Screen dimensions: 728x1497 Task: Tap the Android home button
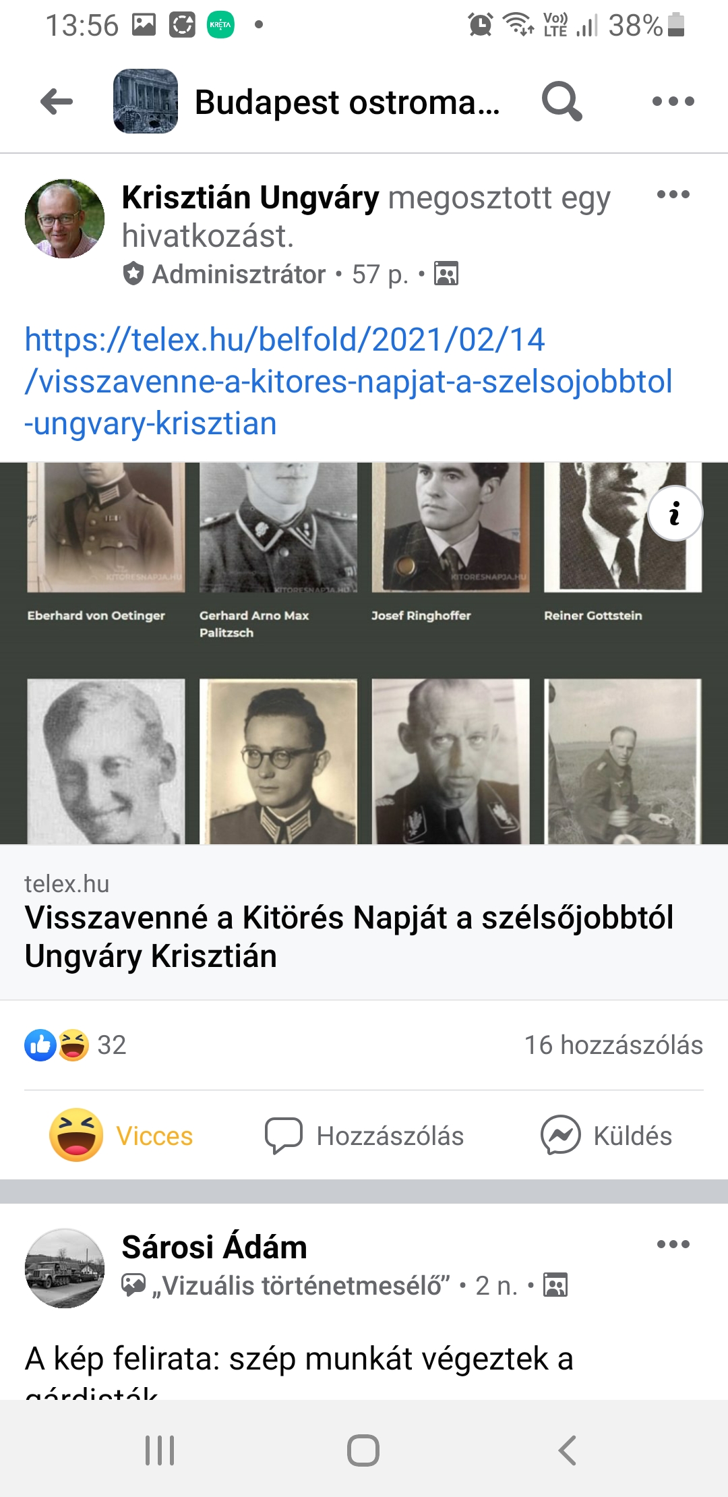[x=363, y=1450]
